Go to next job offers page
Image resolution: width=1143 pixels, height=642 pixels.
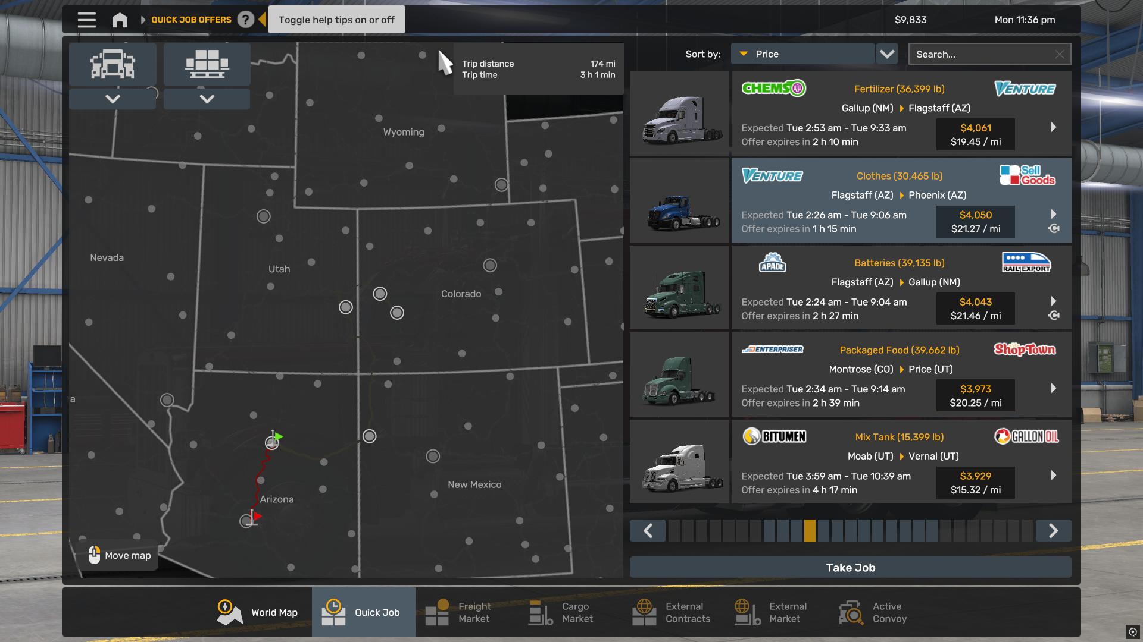tap(1053, 531)
